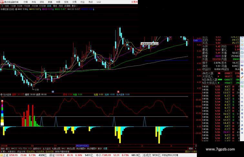Viewport: 244px width, 157px height.
Task: Select sidebar period shortcut 月
Action: 242,117
